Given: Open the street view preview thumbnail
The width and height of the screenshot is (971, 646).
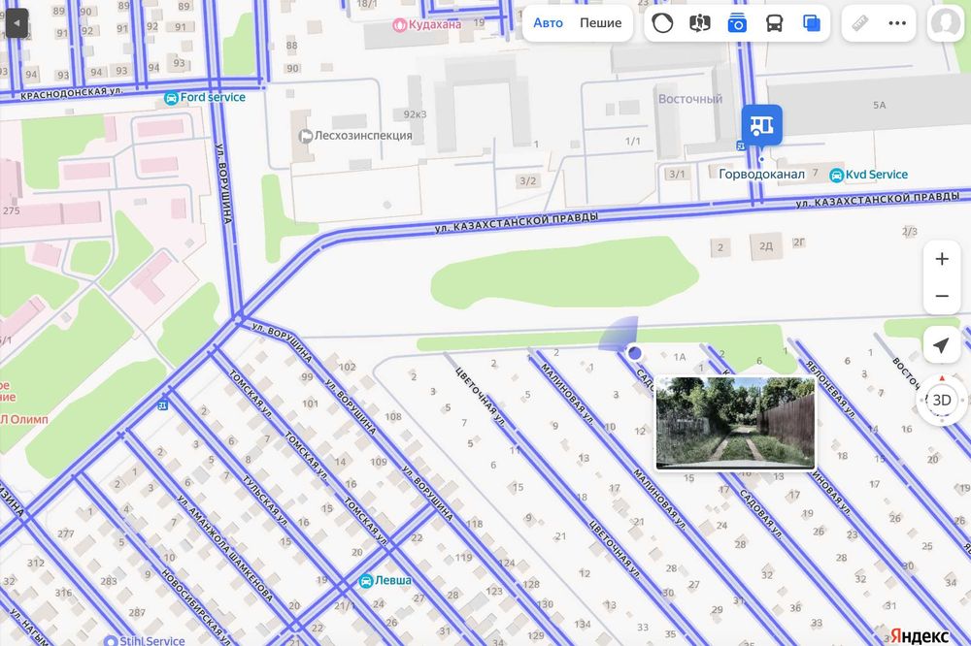Looking at the screenshot, I should point(736,423).
